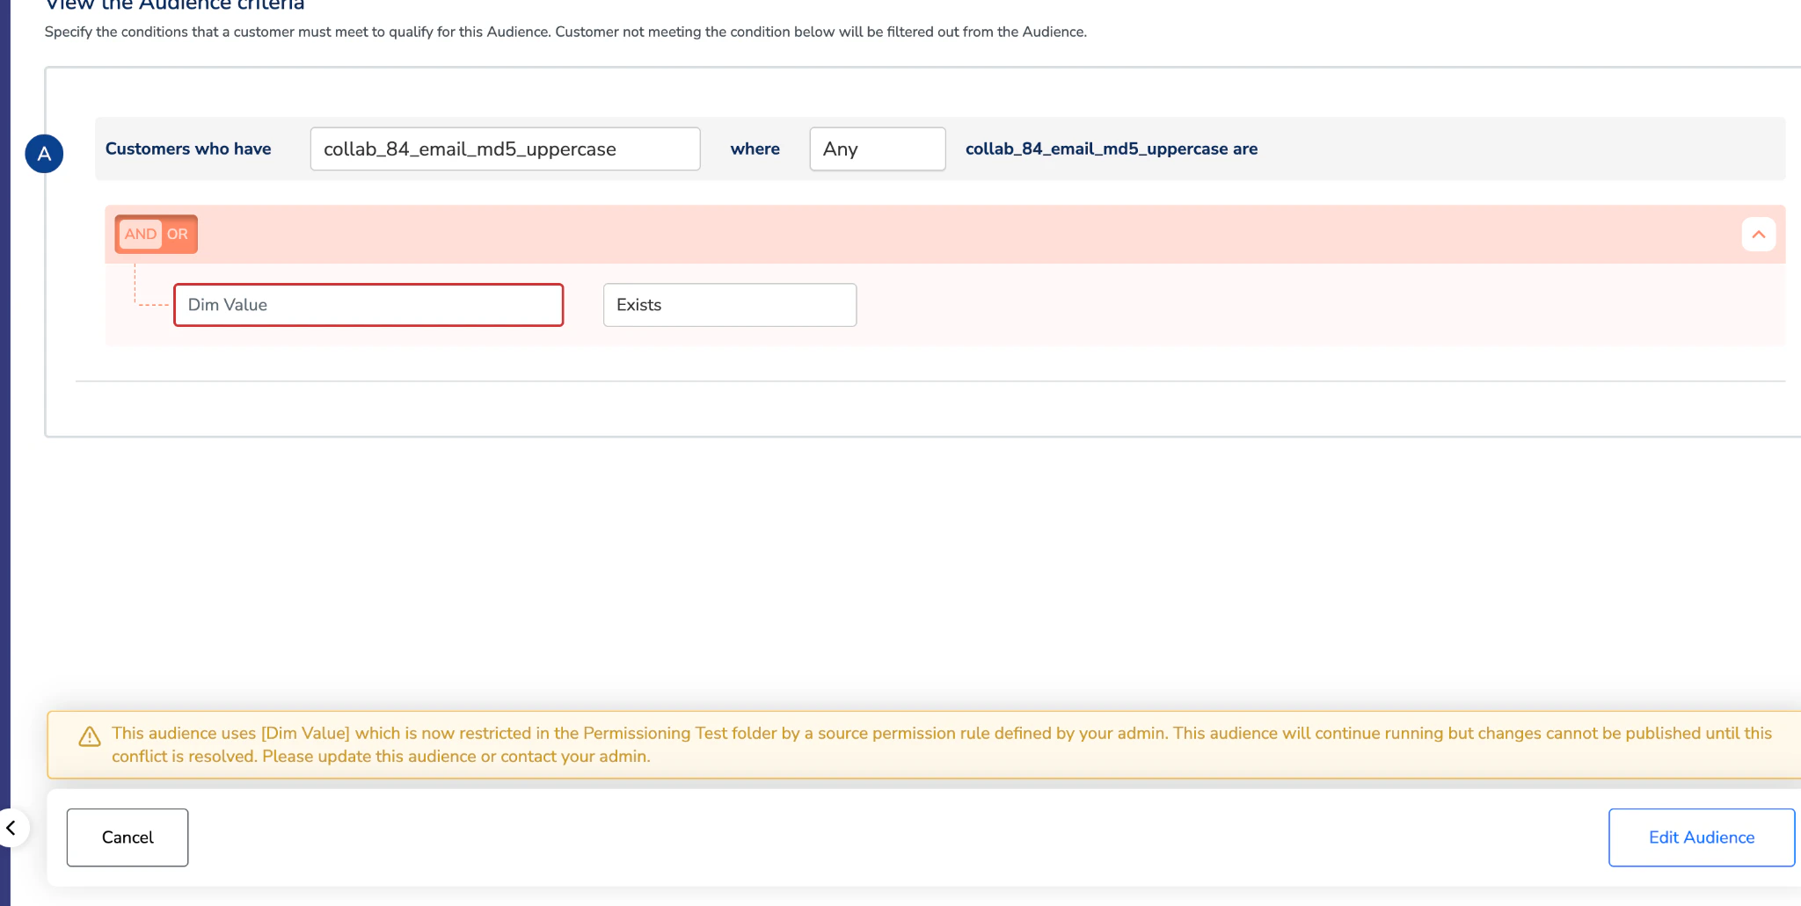The width and height of the screenshot is (1801, 906).
Task: Click the permission restriction warning message
Action: [x=942, y=744]
